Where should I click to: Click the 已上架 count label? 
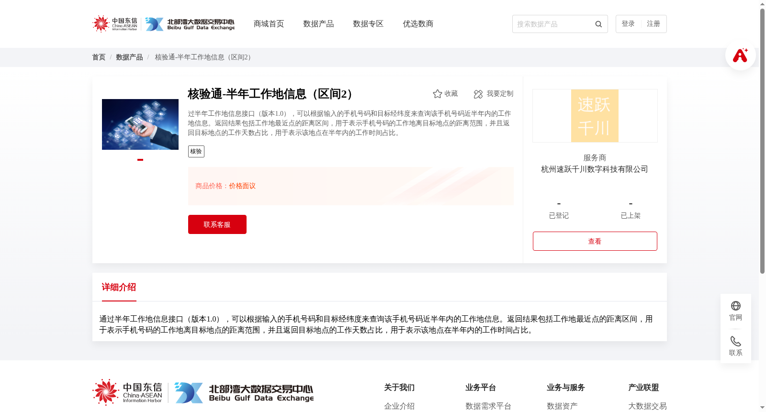(631, 216)
